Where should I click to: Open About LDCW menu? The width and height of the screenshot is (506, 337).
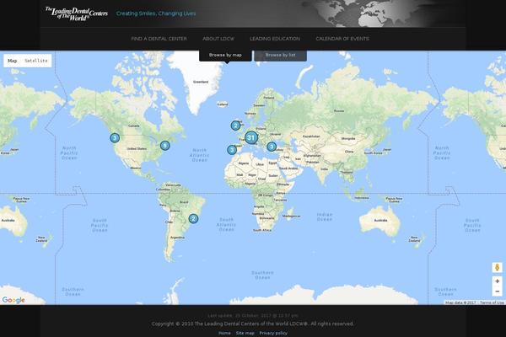218,39
